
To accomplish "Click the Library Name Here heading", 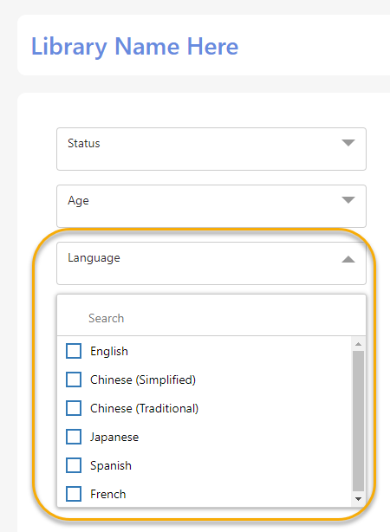I will click(x=134, y=47).
